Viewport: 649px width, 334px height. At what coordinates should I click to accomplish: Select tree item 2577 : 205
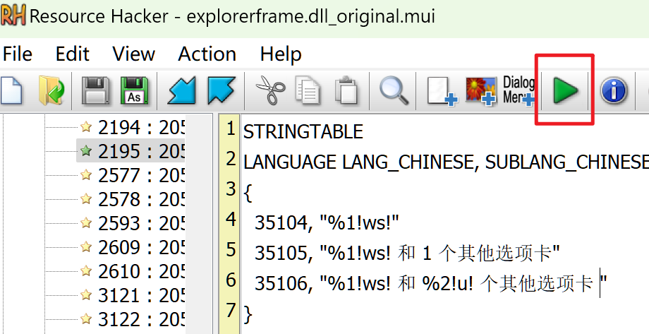pyautogui.click(x=141, y=175)
